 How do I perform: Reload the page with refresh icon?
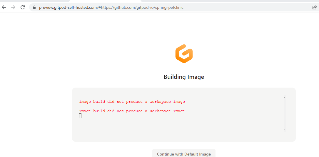[23, 8]
